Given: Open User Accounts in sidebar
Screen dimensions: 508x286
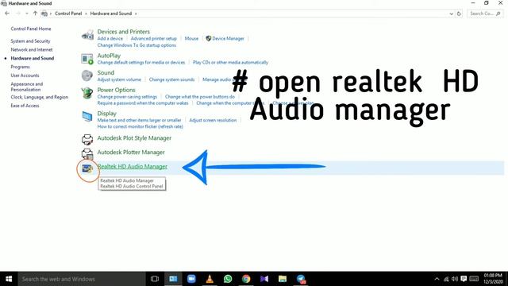Looking at the screenshot, I should coord(25,75).
